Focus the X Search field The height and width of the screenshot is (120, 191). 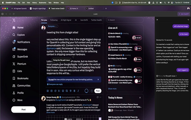(x=125, y=20)
